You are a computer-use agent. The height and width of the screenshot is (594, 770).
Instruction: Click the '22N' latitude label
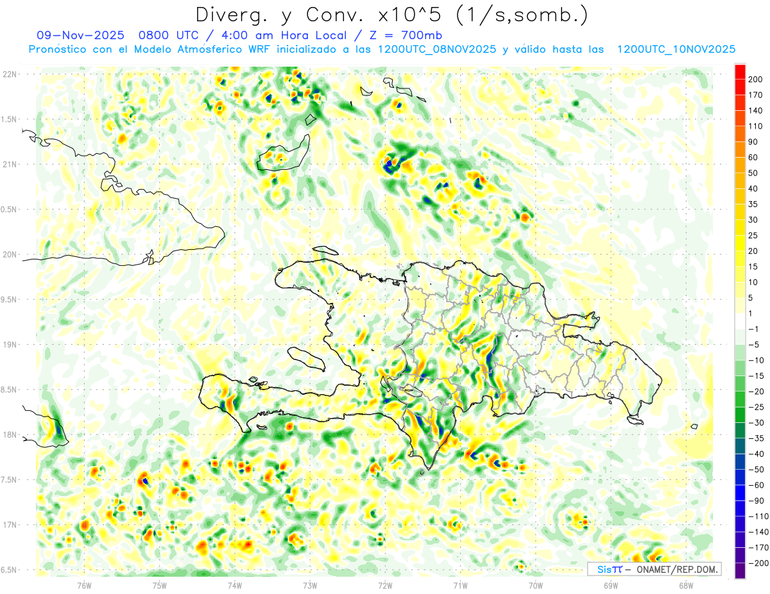(x=10, y=74)
